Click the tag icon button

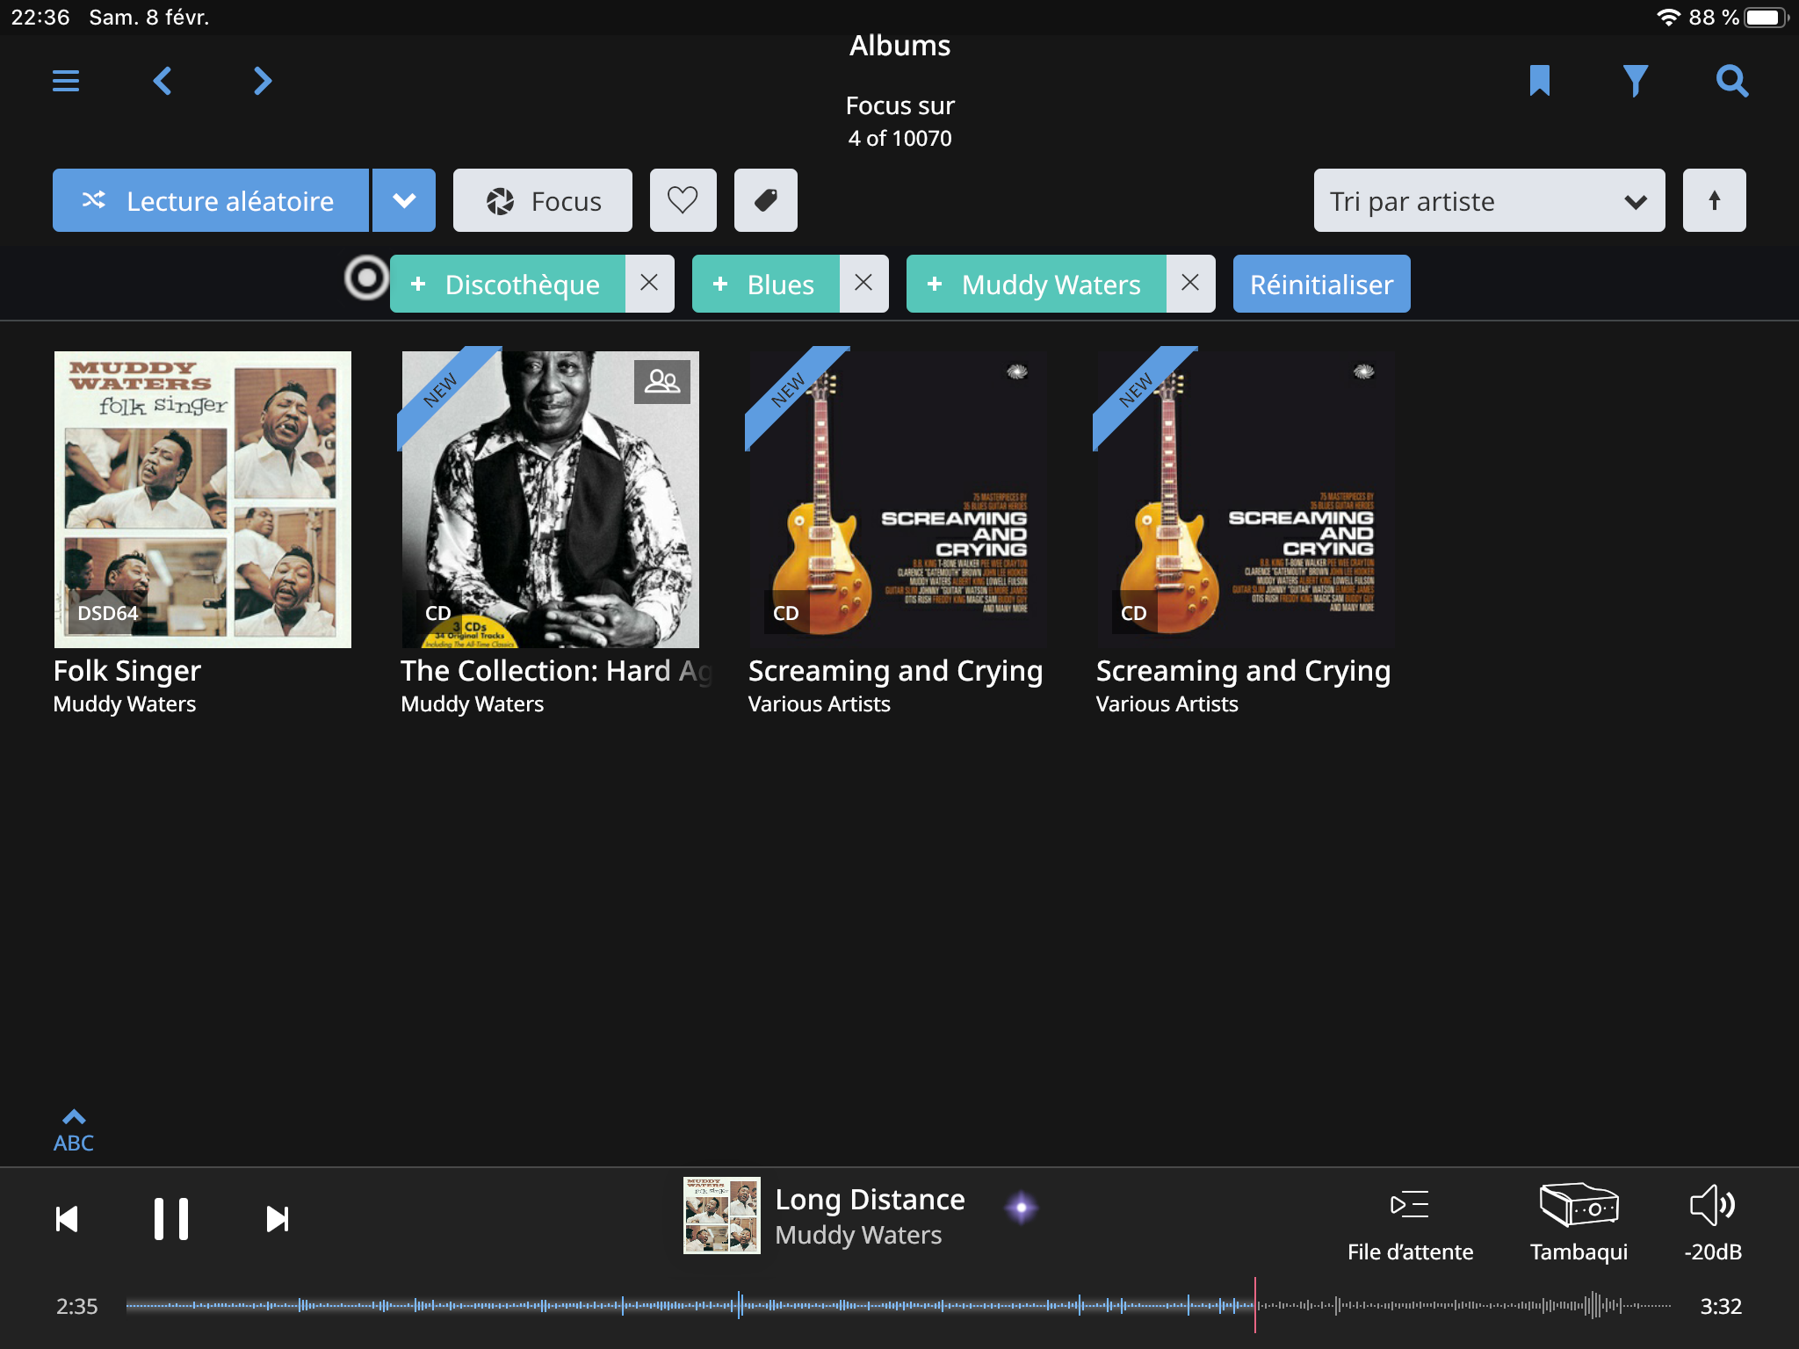pos(765,200)
